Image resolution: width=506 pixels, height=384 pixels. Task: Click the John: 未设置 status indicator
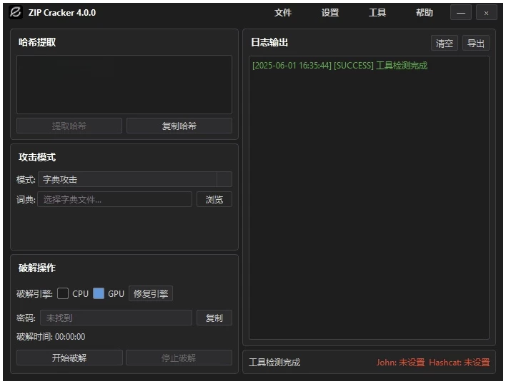coord(400,363)
